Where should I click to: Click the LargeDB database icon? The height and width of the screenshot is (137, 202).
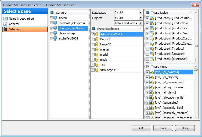[x=97, y=44]
